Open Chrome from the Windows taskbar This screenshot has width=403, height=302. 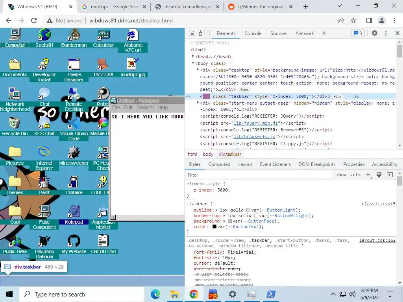(194, 294)
